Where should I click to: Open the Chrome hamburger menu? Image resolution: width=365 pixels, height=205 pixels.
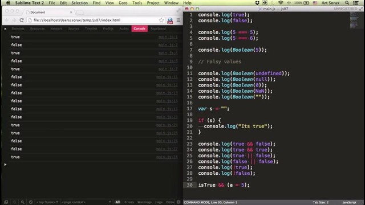(x=179, y=20)
